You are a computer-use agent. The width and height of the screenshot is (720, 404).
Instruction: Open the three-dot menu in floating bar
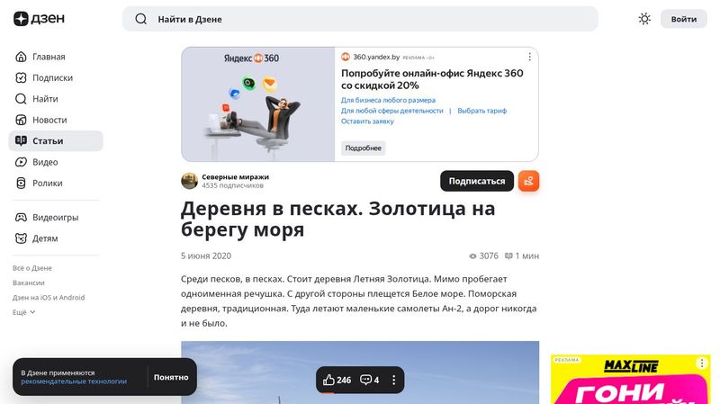[x=393, y=380]
